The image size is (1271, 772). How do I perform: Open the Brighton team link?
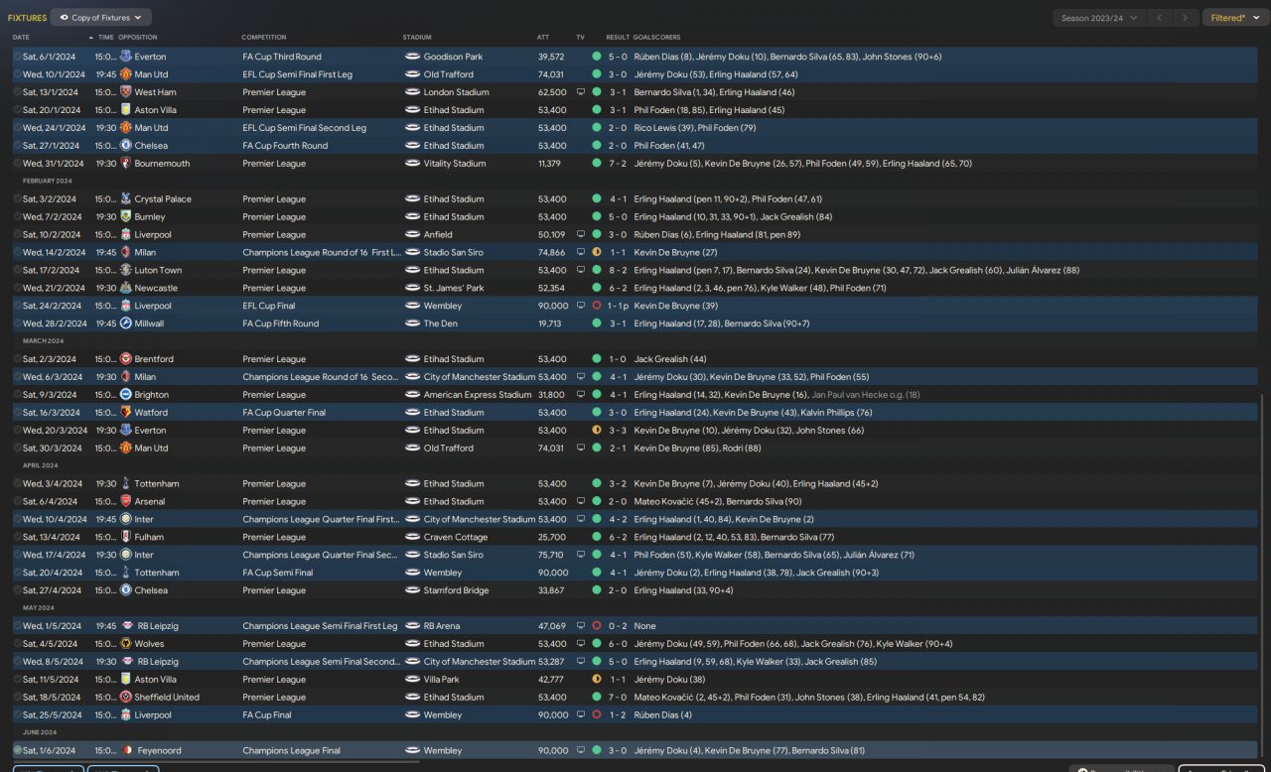[x=152, y=395]
